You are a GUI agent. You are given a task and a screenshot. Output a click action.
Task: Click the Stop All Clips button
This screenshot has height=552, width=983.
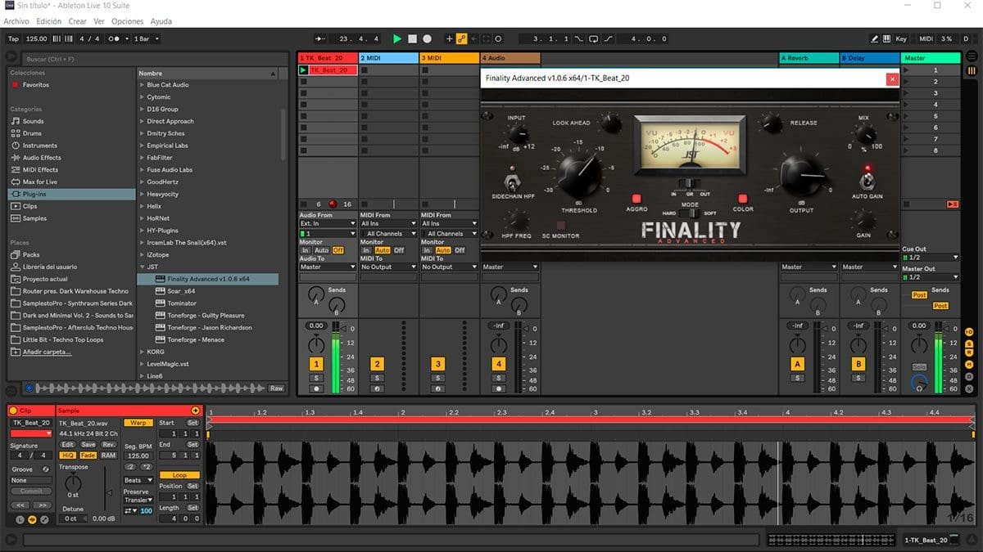[x=953, y=204]
